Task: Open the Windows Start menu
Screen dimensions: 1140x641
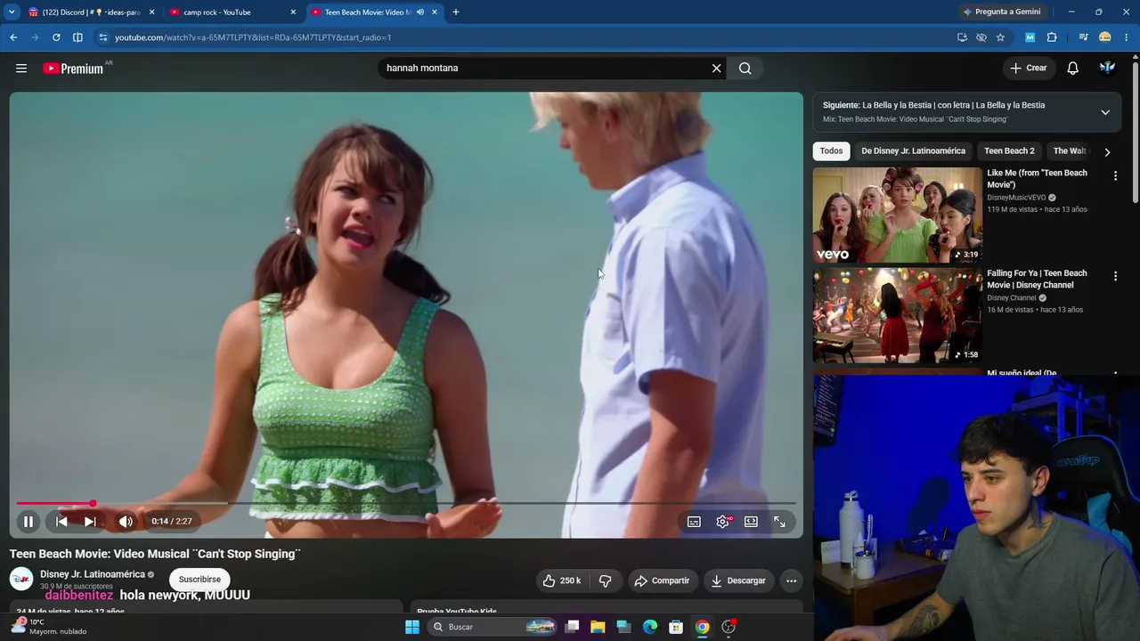Action: [411, 627]
